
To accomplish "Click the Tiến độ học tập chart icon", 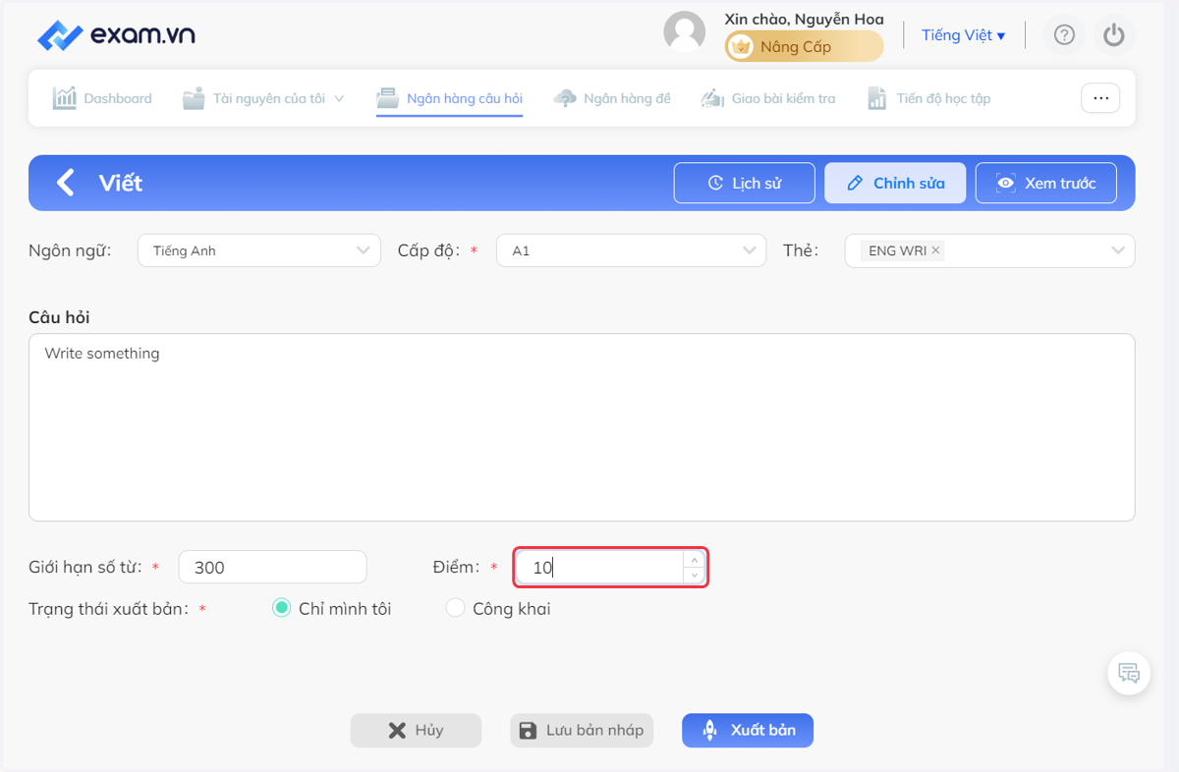I will click(877, 98).
